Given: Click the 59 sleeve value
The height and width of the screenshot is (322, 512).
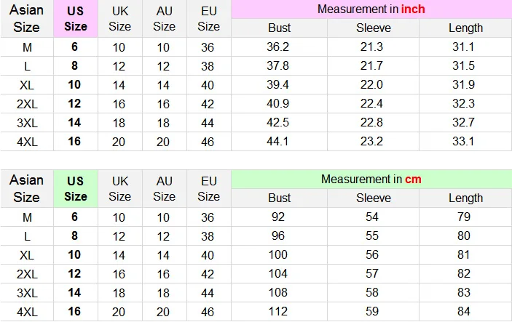Looking at the screenshot, I should tap(373, 312).
